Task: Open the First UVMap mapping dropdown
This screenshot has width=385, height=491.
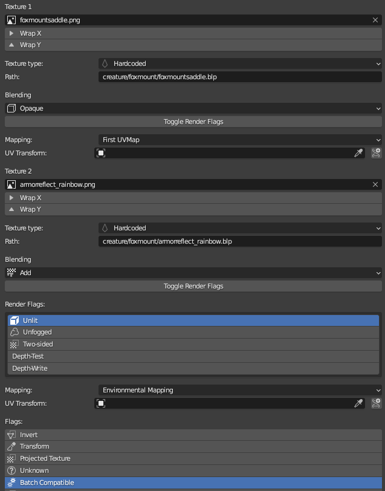Action: pos(240,140)
